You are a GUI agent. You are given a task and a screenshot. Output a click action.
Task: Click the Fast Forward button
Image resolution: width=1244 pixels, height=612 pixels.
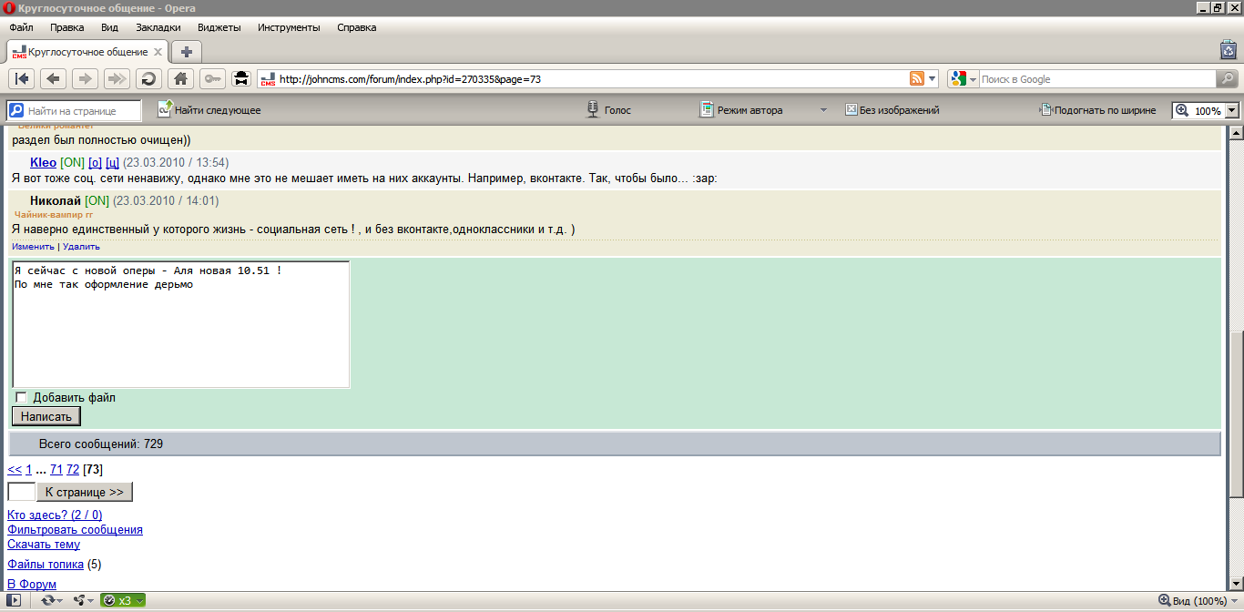[x=117, y=78]
